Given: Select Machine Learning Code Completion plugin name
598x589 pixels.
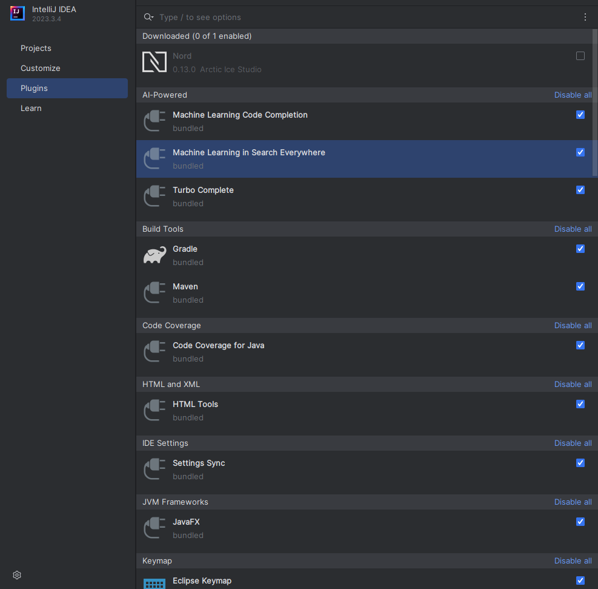Looking at the screenshot, I should point(240,115).
